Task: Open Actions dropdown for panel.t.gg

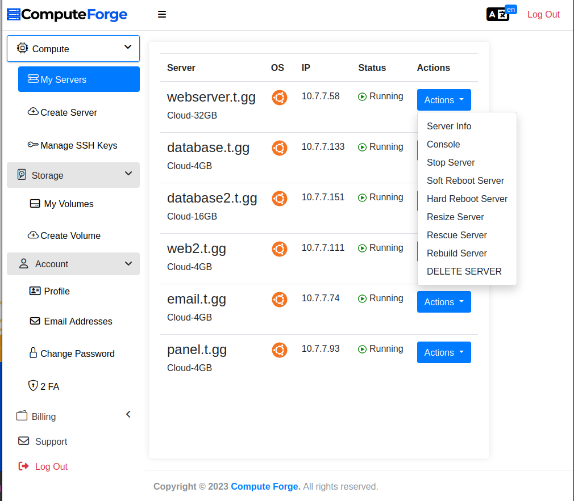Action: (444, 352)
